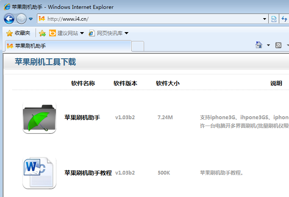Click the browser Forward button

[21, 19]
